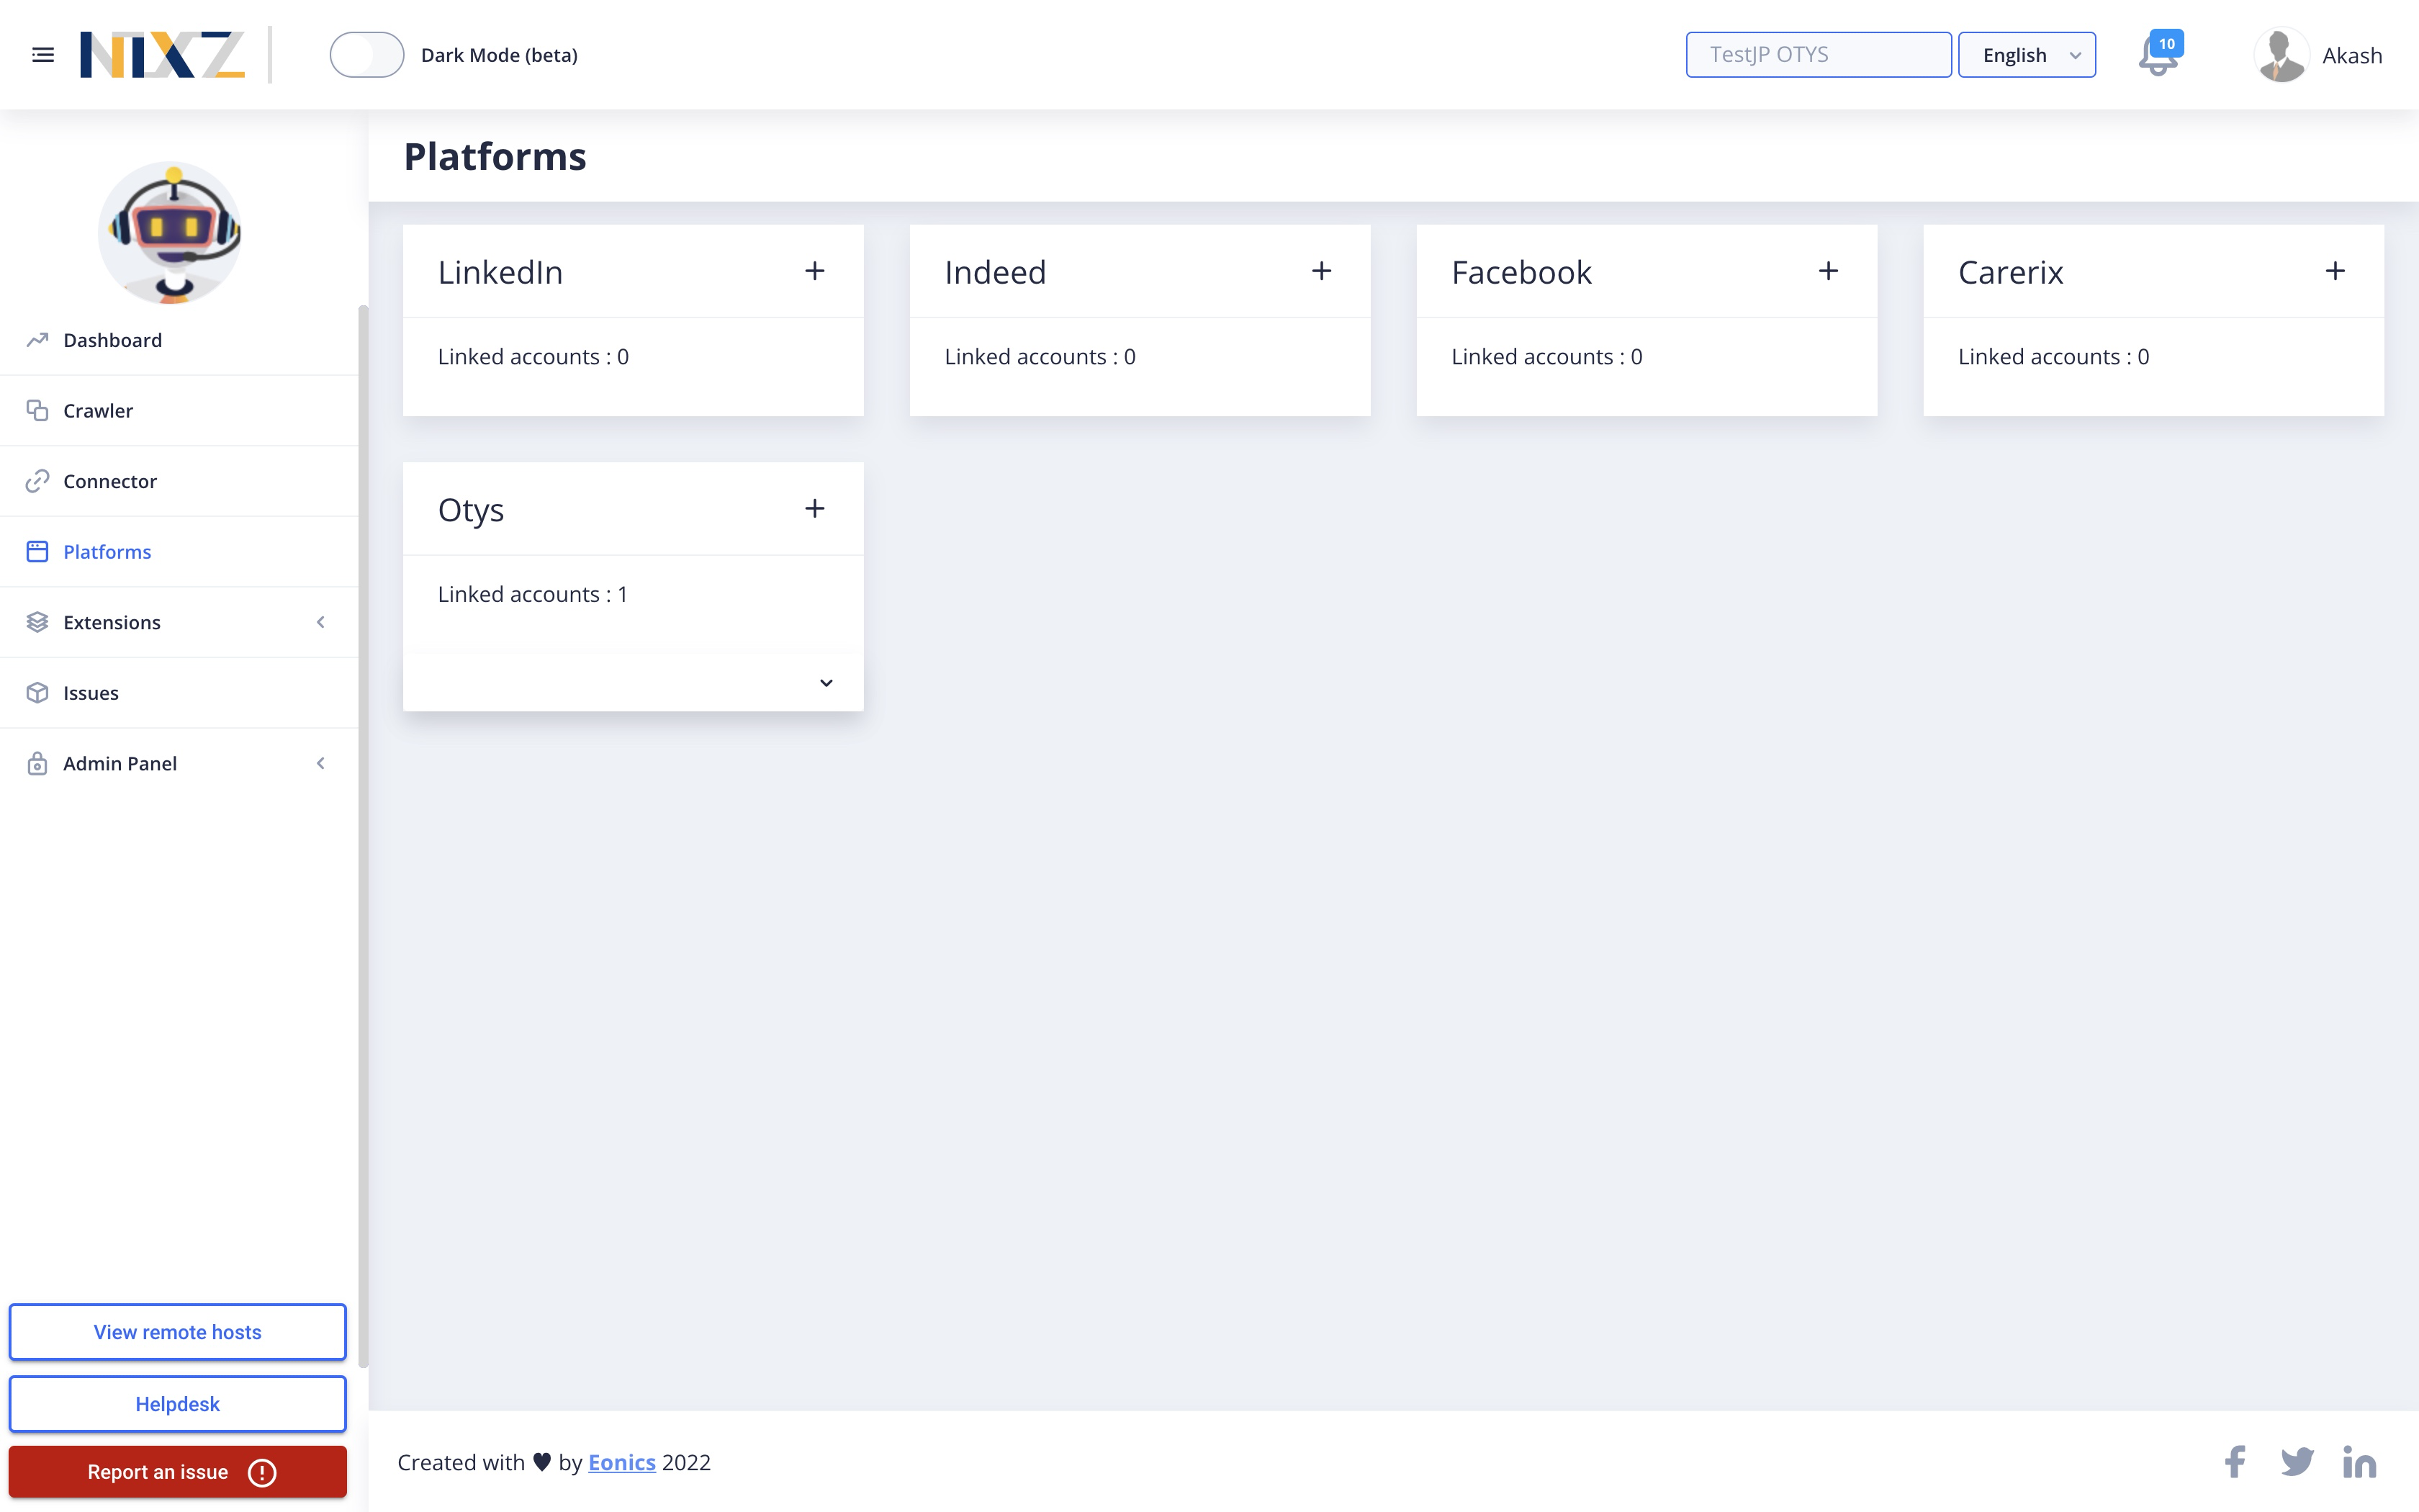The image size is (2419, 1512).
Task: Click the Indeed card title
Action: click(996, 272)
